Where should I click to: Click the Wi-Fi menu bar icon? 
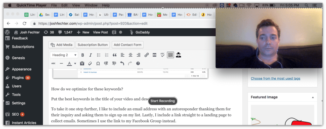249,5
